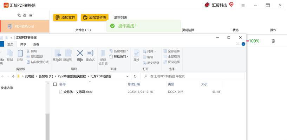Click 属性 in the ribbon
287x140 pixels.
point(136,56)
